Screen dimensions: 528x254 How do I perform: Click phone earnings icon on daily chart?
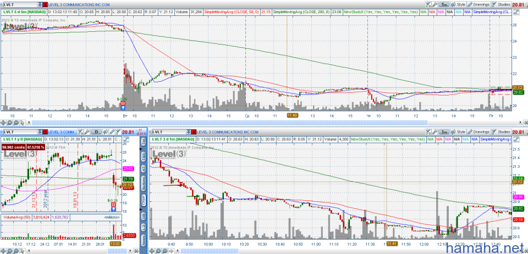(113, 204)
